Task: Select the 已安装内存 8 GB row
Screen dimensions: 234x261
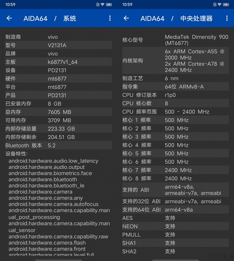Action: pos(59,103)
